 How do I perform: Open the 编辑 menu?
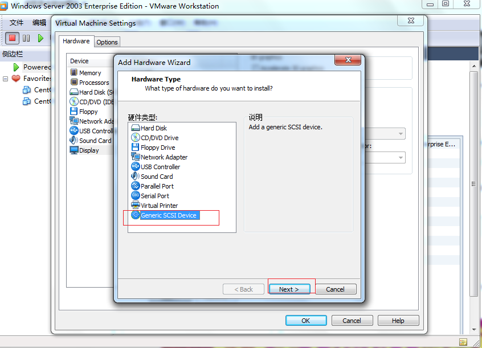[x=39, y=22]
